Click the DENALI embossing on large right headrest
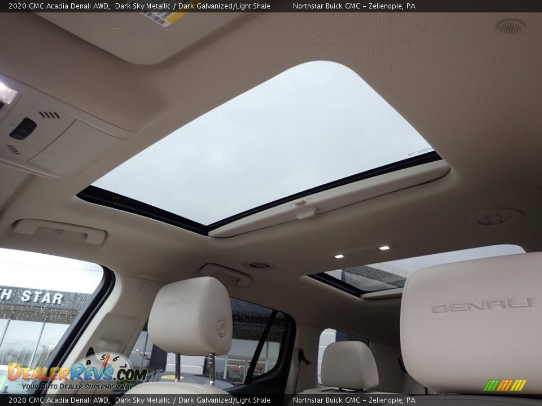The width and height of the screenshot is (542, 406). 482,305
